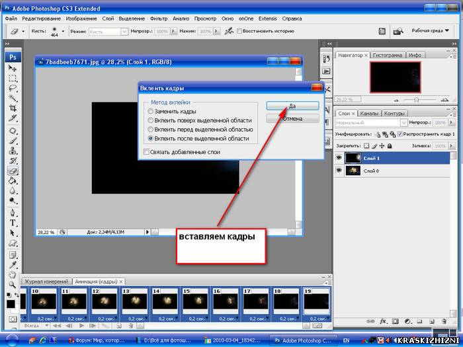The height and width of the screenshot is (347, 463).
Task: Open the brush preset picker dropdown
Action: point(63,31)
